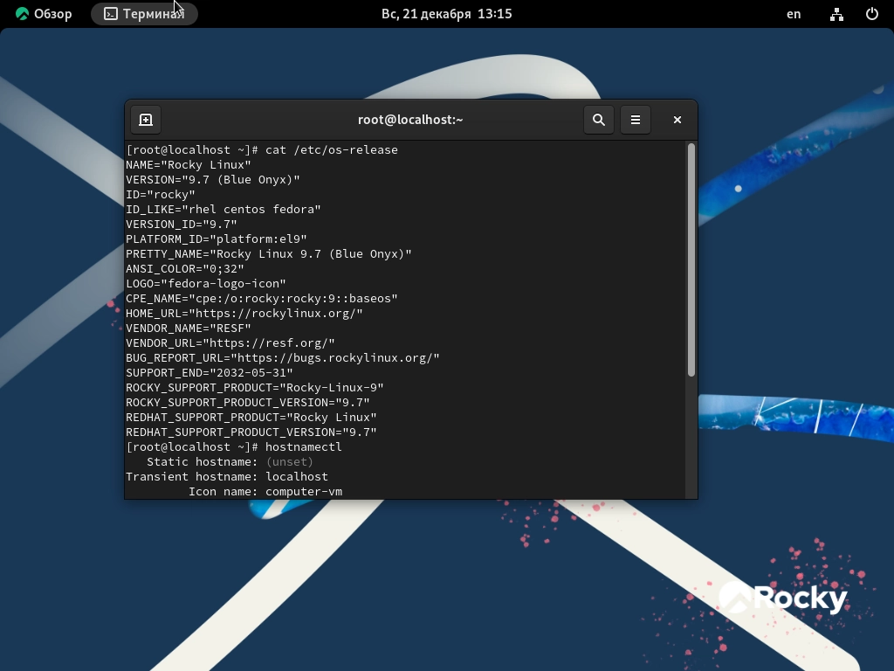
Task: Click the REDHAT_SUPPORT_PRODUCT="Rocky Linux" line
Action: click(251, 417)
